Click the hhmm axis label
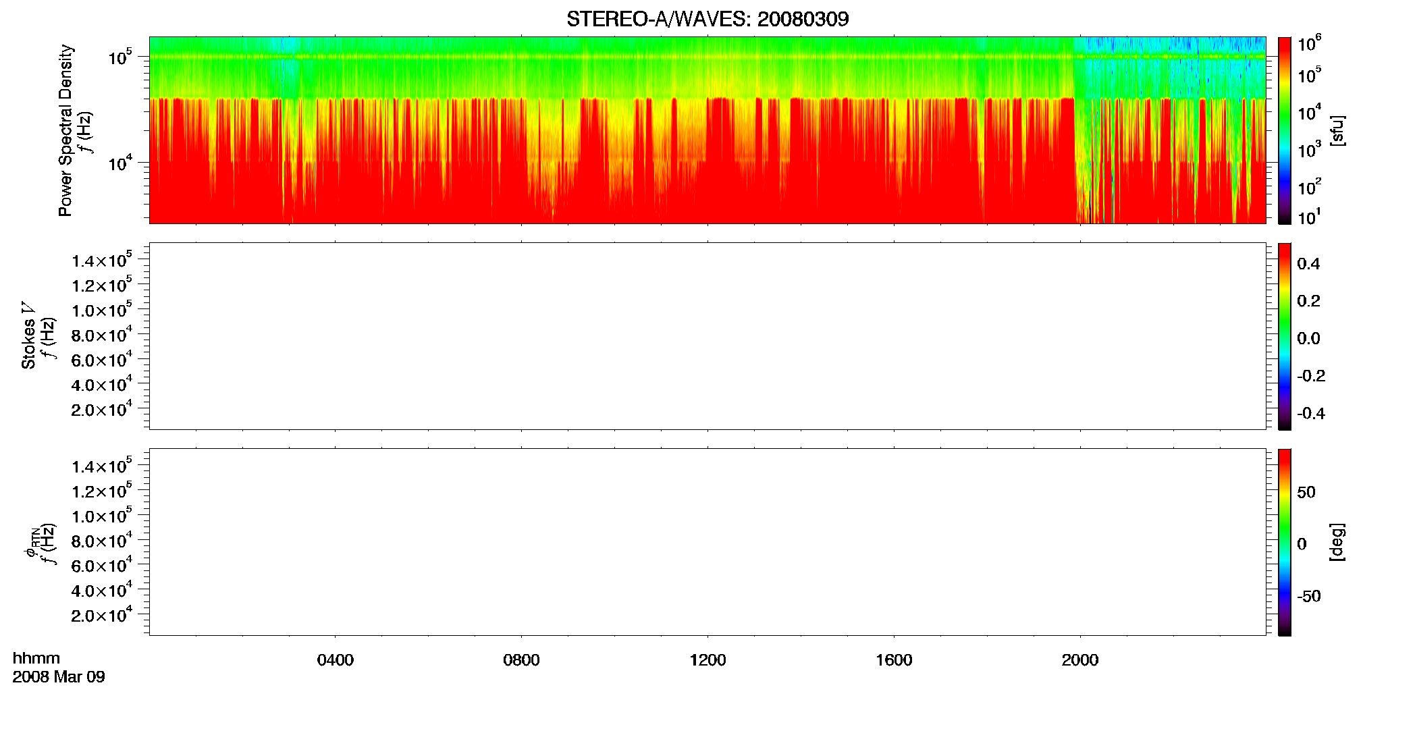 pyautogui.click(x=36, y=658)
